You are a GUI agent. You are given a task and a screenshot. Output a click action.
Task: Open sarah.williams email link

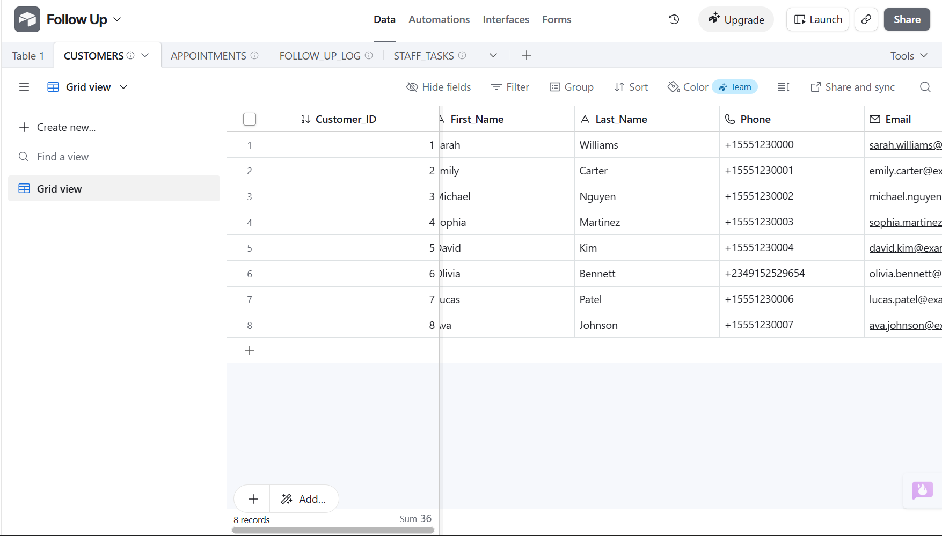click(x=906, y=145)
